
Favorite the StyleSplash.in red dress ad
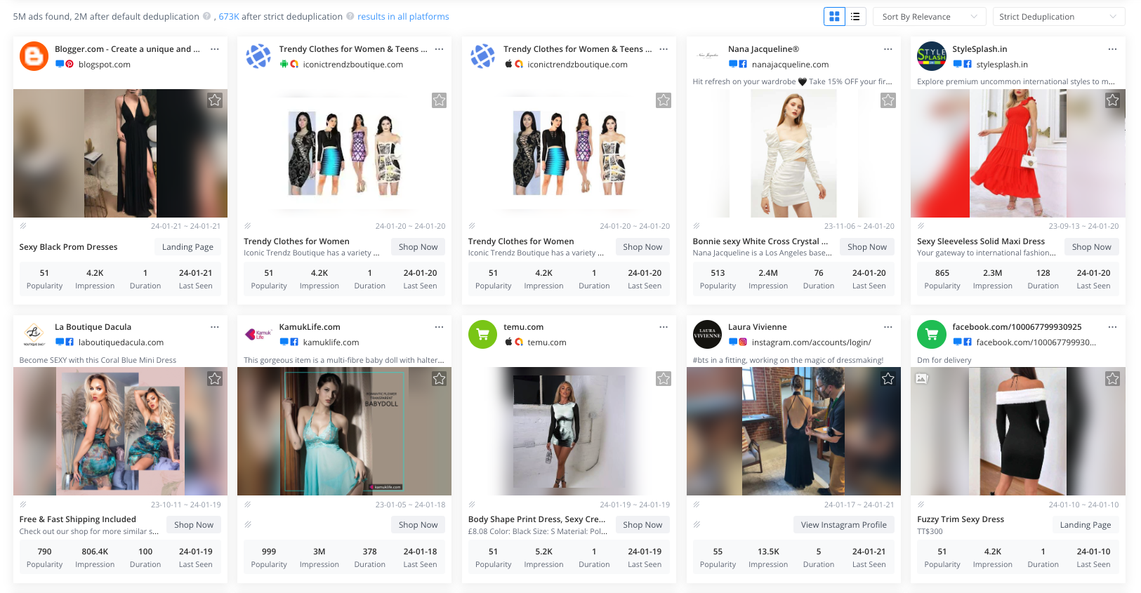tap(1113, 100)
